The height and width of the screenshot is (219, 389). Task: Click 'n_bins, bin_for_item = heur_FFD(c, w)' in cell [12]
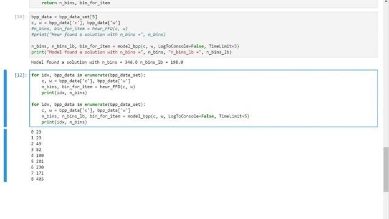click(x=88, y=87)
